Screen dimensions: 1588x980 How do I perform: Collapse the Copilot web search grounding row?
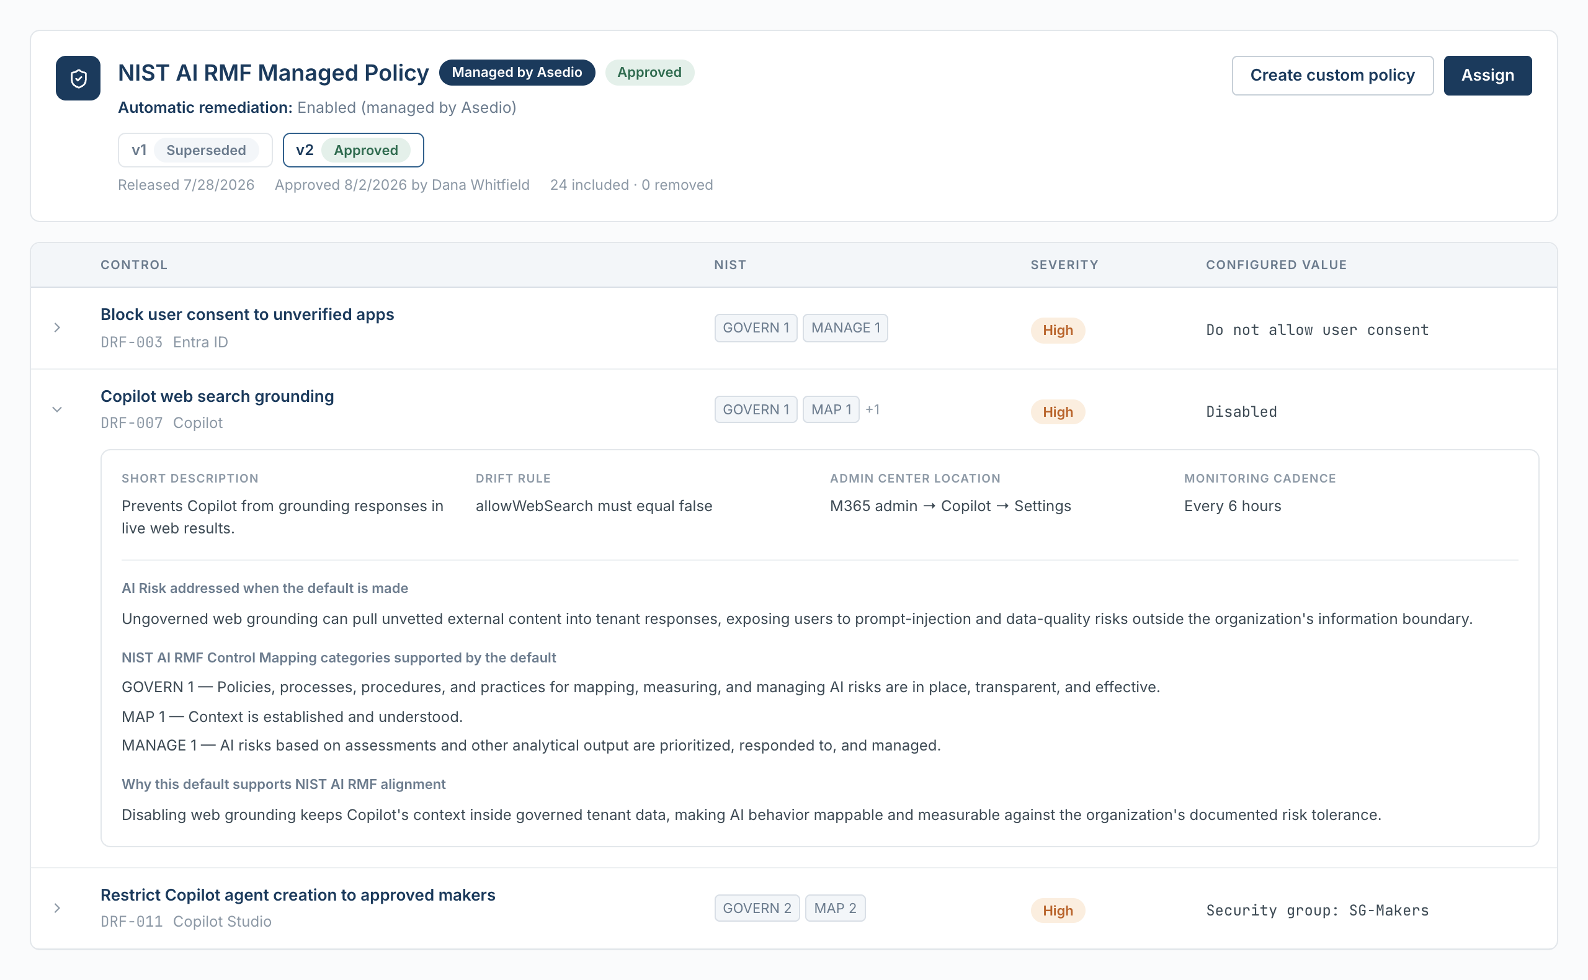57,409
